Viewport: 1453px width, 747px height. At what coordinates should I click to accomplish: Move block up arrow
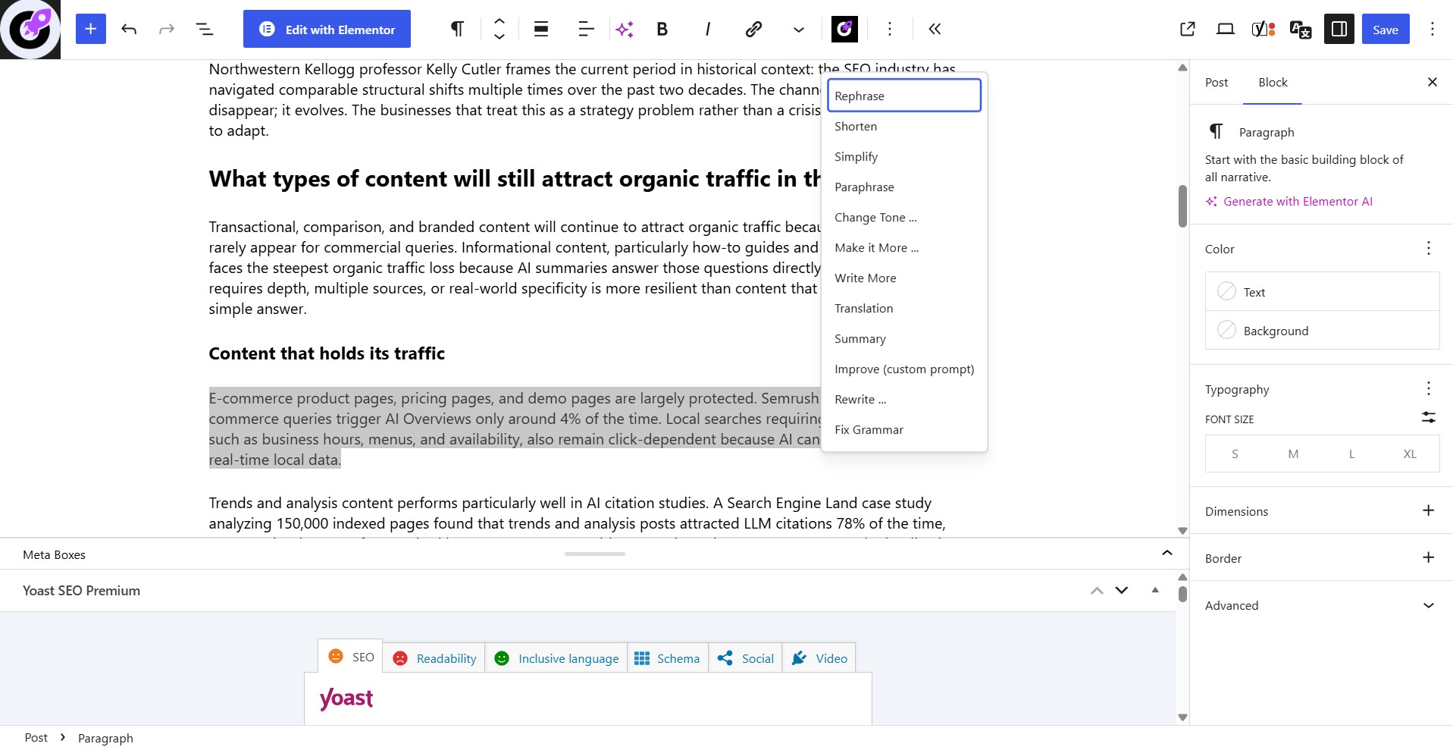click(499, 21)
